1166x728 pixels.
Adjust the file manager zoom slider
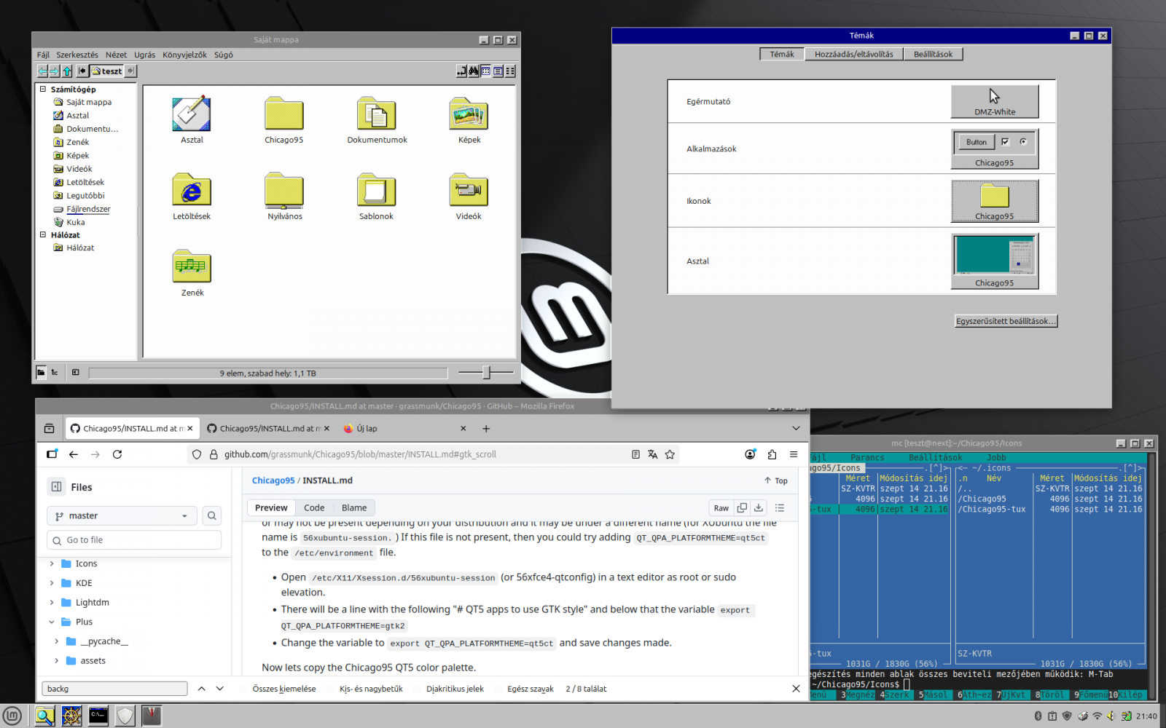tap(486, 373)
